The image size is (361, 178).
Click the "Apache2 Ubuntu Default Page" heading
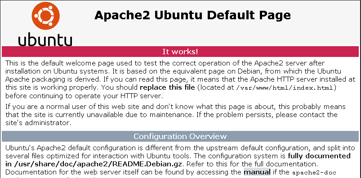(x=192, y=15)
